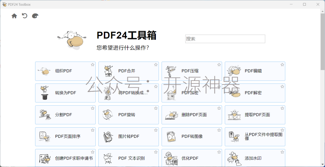Open the 分割PDF label

pyautogui.click(x=63, y=115)
